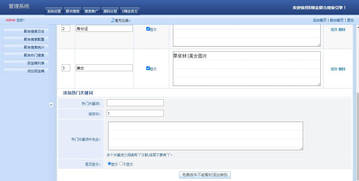The height and width of the screenshot is (181, 359).
Task: Click the name field containing 美女
Action: pyautogui.click(x=104, y=68)
